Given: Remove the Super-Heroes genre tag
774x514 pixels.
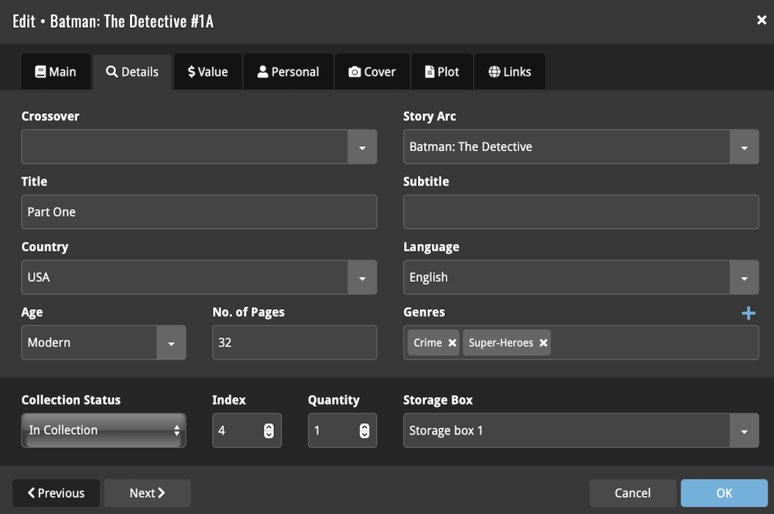Looking at the screenshot, I should click(543, 343).
